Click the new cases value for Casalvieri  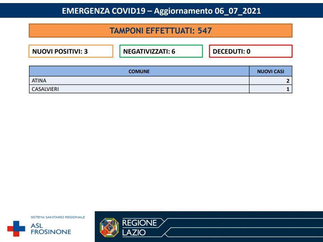tap(287, 89)
